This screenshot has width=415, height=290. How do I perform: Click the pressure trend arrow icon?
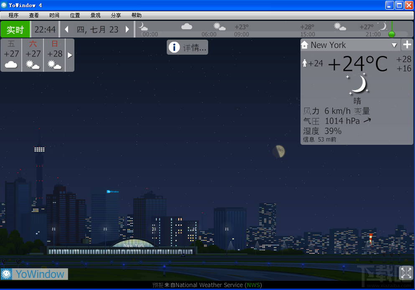(367, 121)
